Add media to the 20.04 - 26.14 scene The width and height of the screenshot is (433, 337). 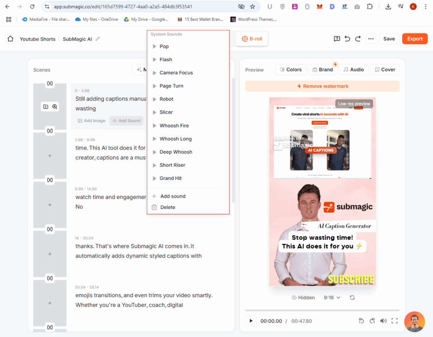coord(50,303)
